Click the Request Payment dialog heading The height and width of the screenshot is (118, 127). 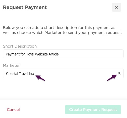point(25,7)
